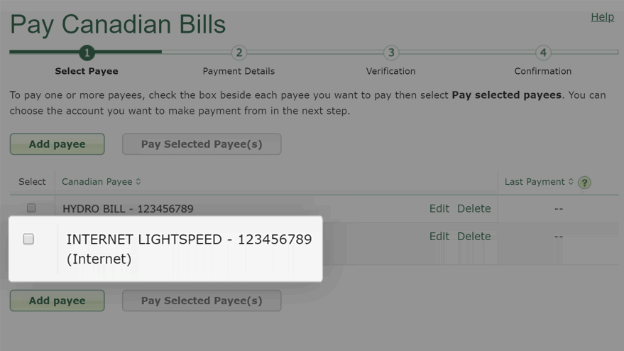Screen dimensions: 624x351
Task: Click step 4 Confirmation circle
Action: [x=543, y=53]
